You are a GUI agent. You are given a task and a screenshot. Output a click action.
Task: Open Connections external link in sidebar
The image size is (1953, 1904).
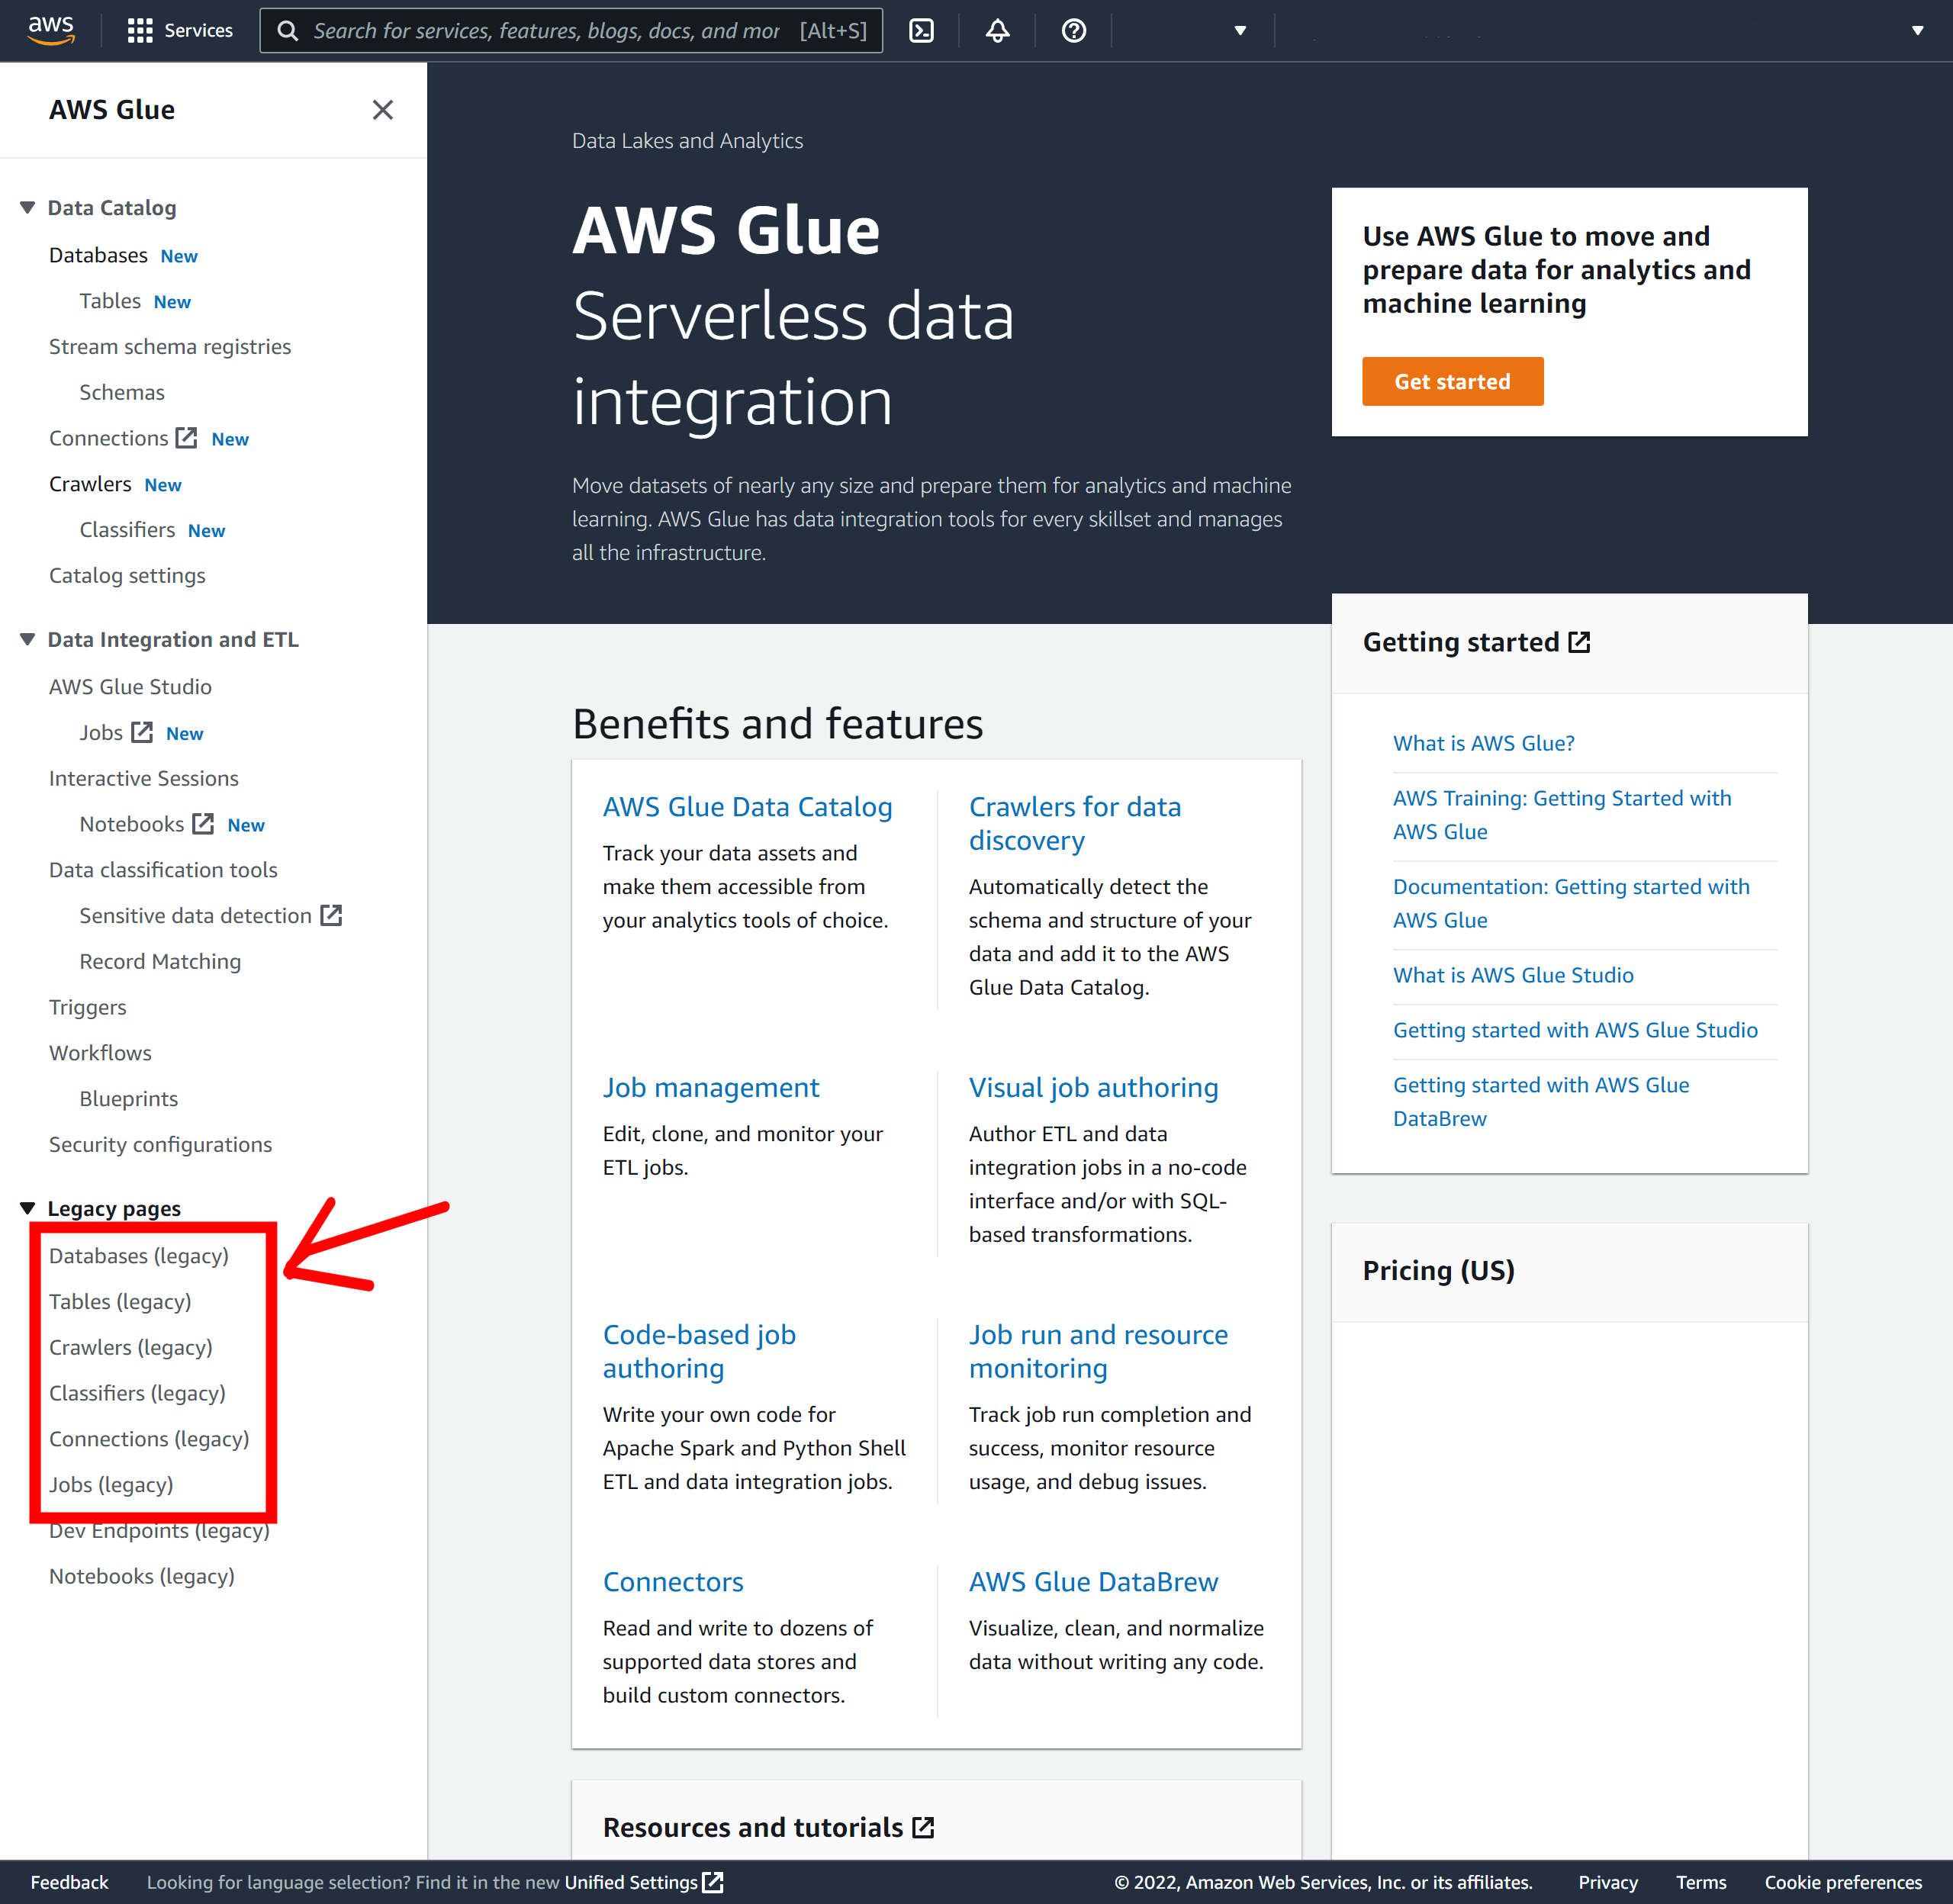(122, 439)
